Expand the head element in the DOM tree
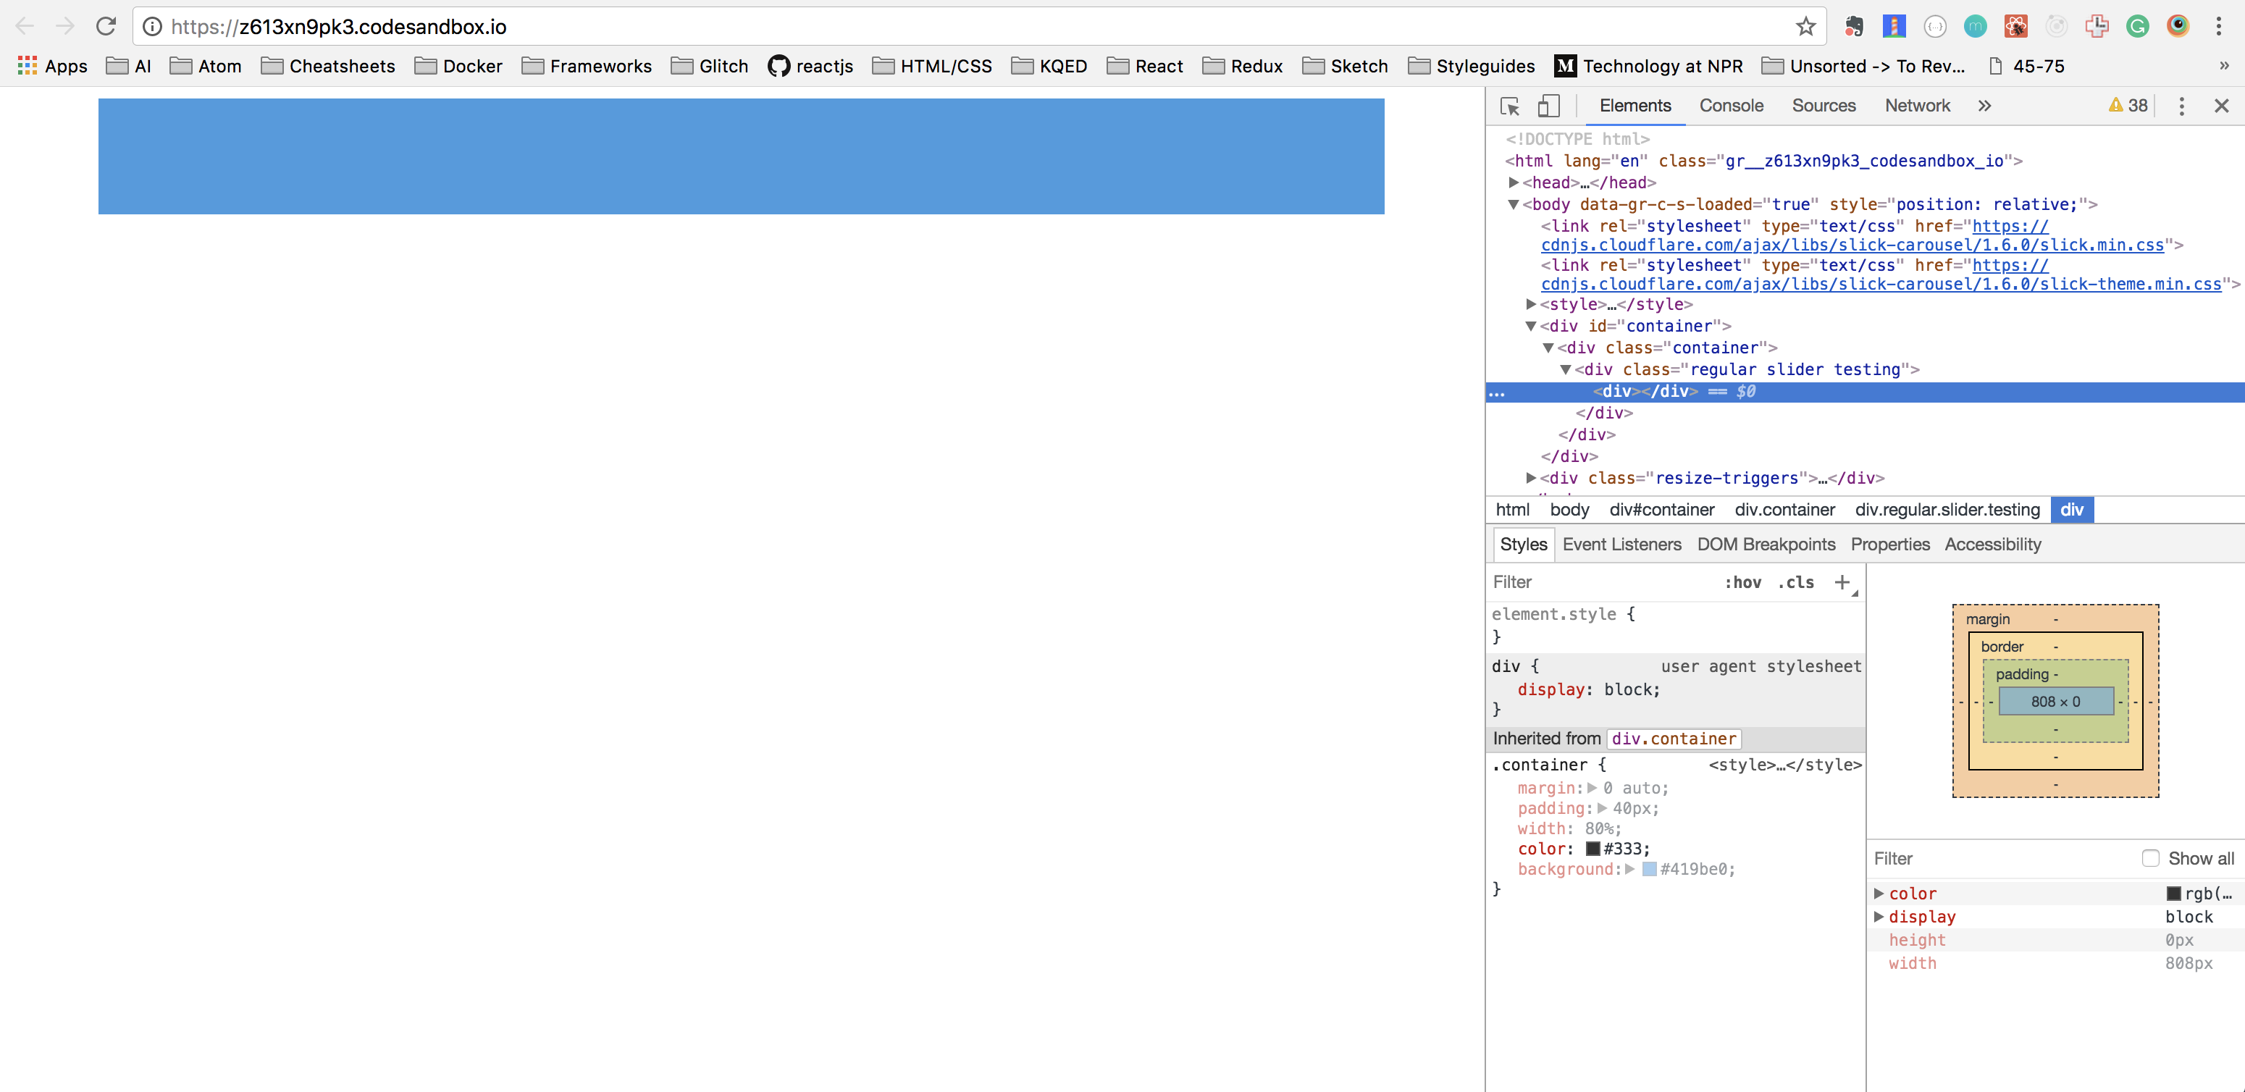2245x1092 pixels. tap(1514, 182)
